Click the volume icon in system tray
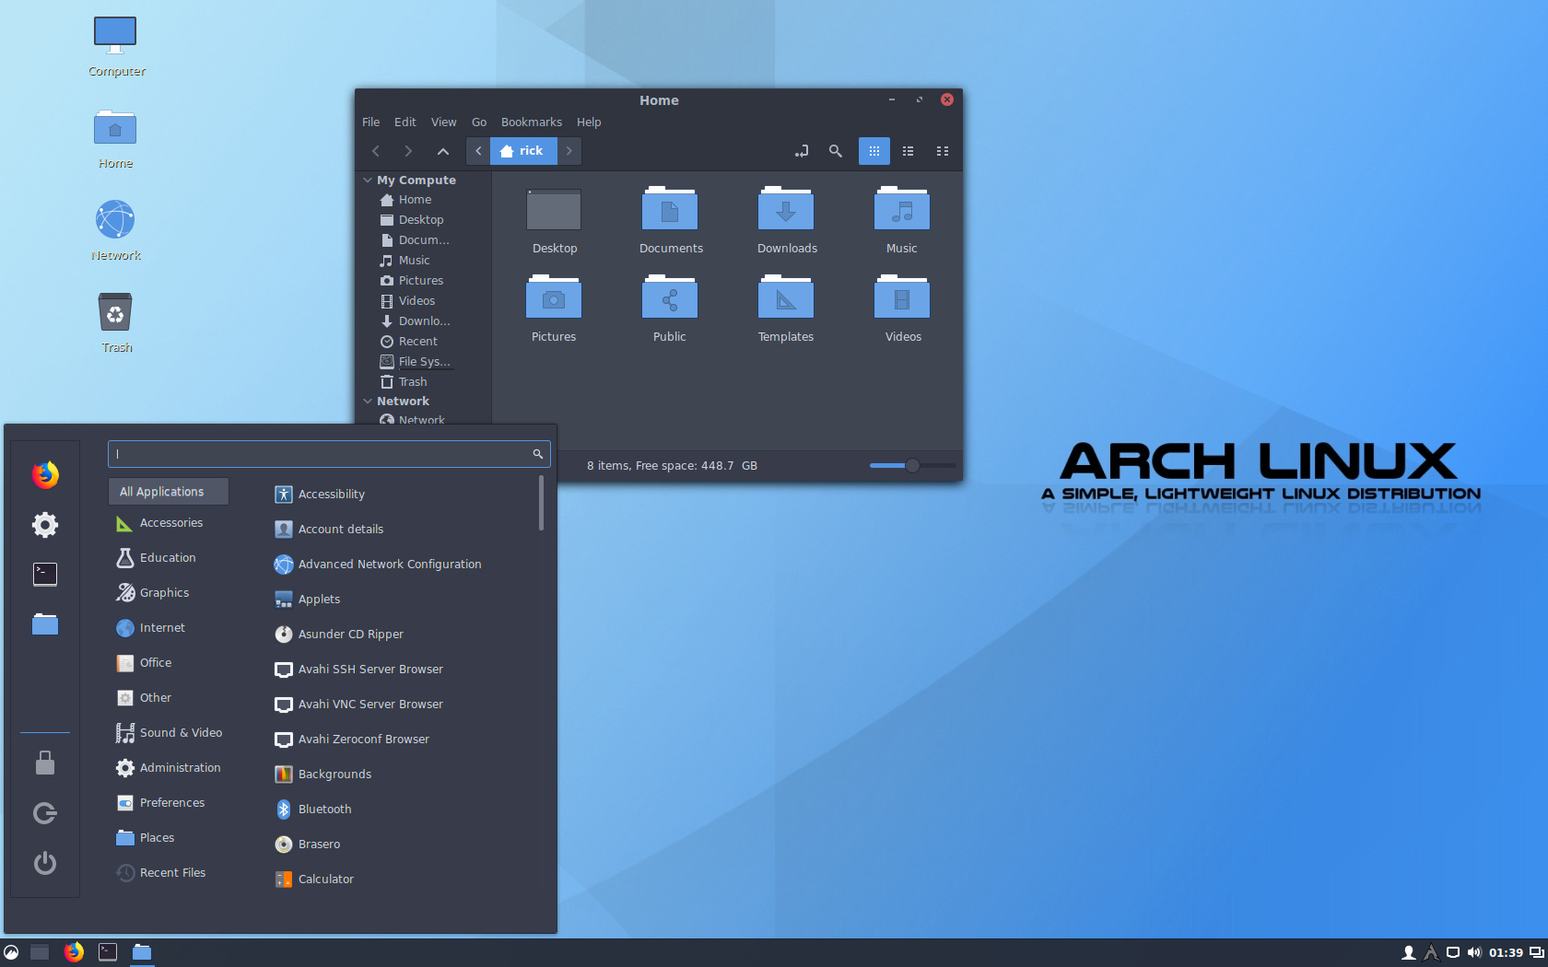The height and width of the screenshot is (967, 1548). (1474, 952)
